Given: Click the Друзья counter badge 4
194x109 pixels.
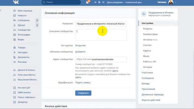Looking at the screenshot, I should point(37,25).
